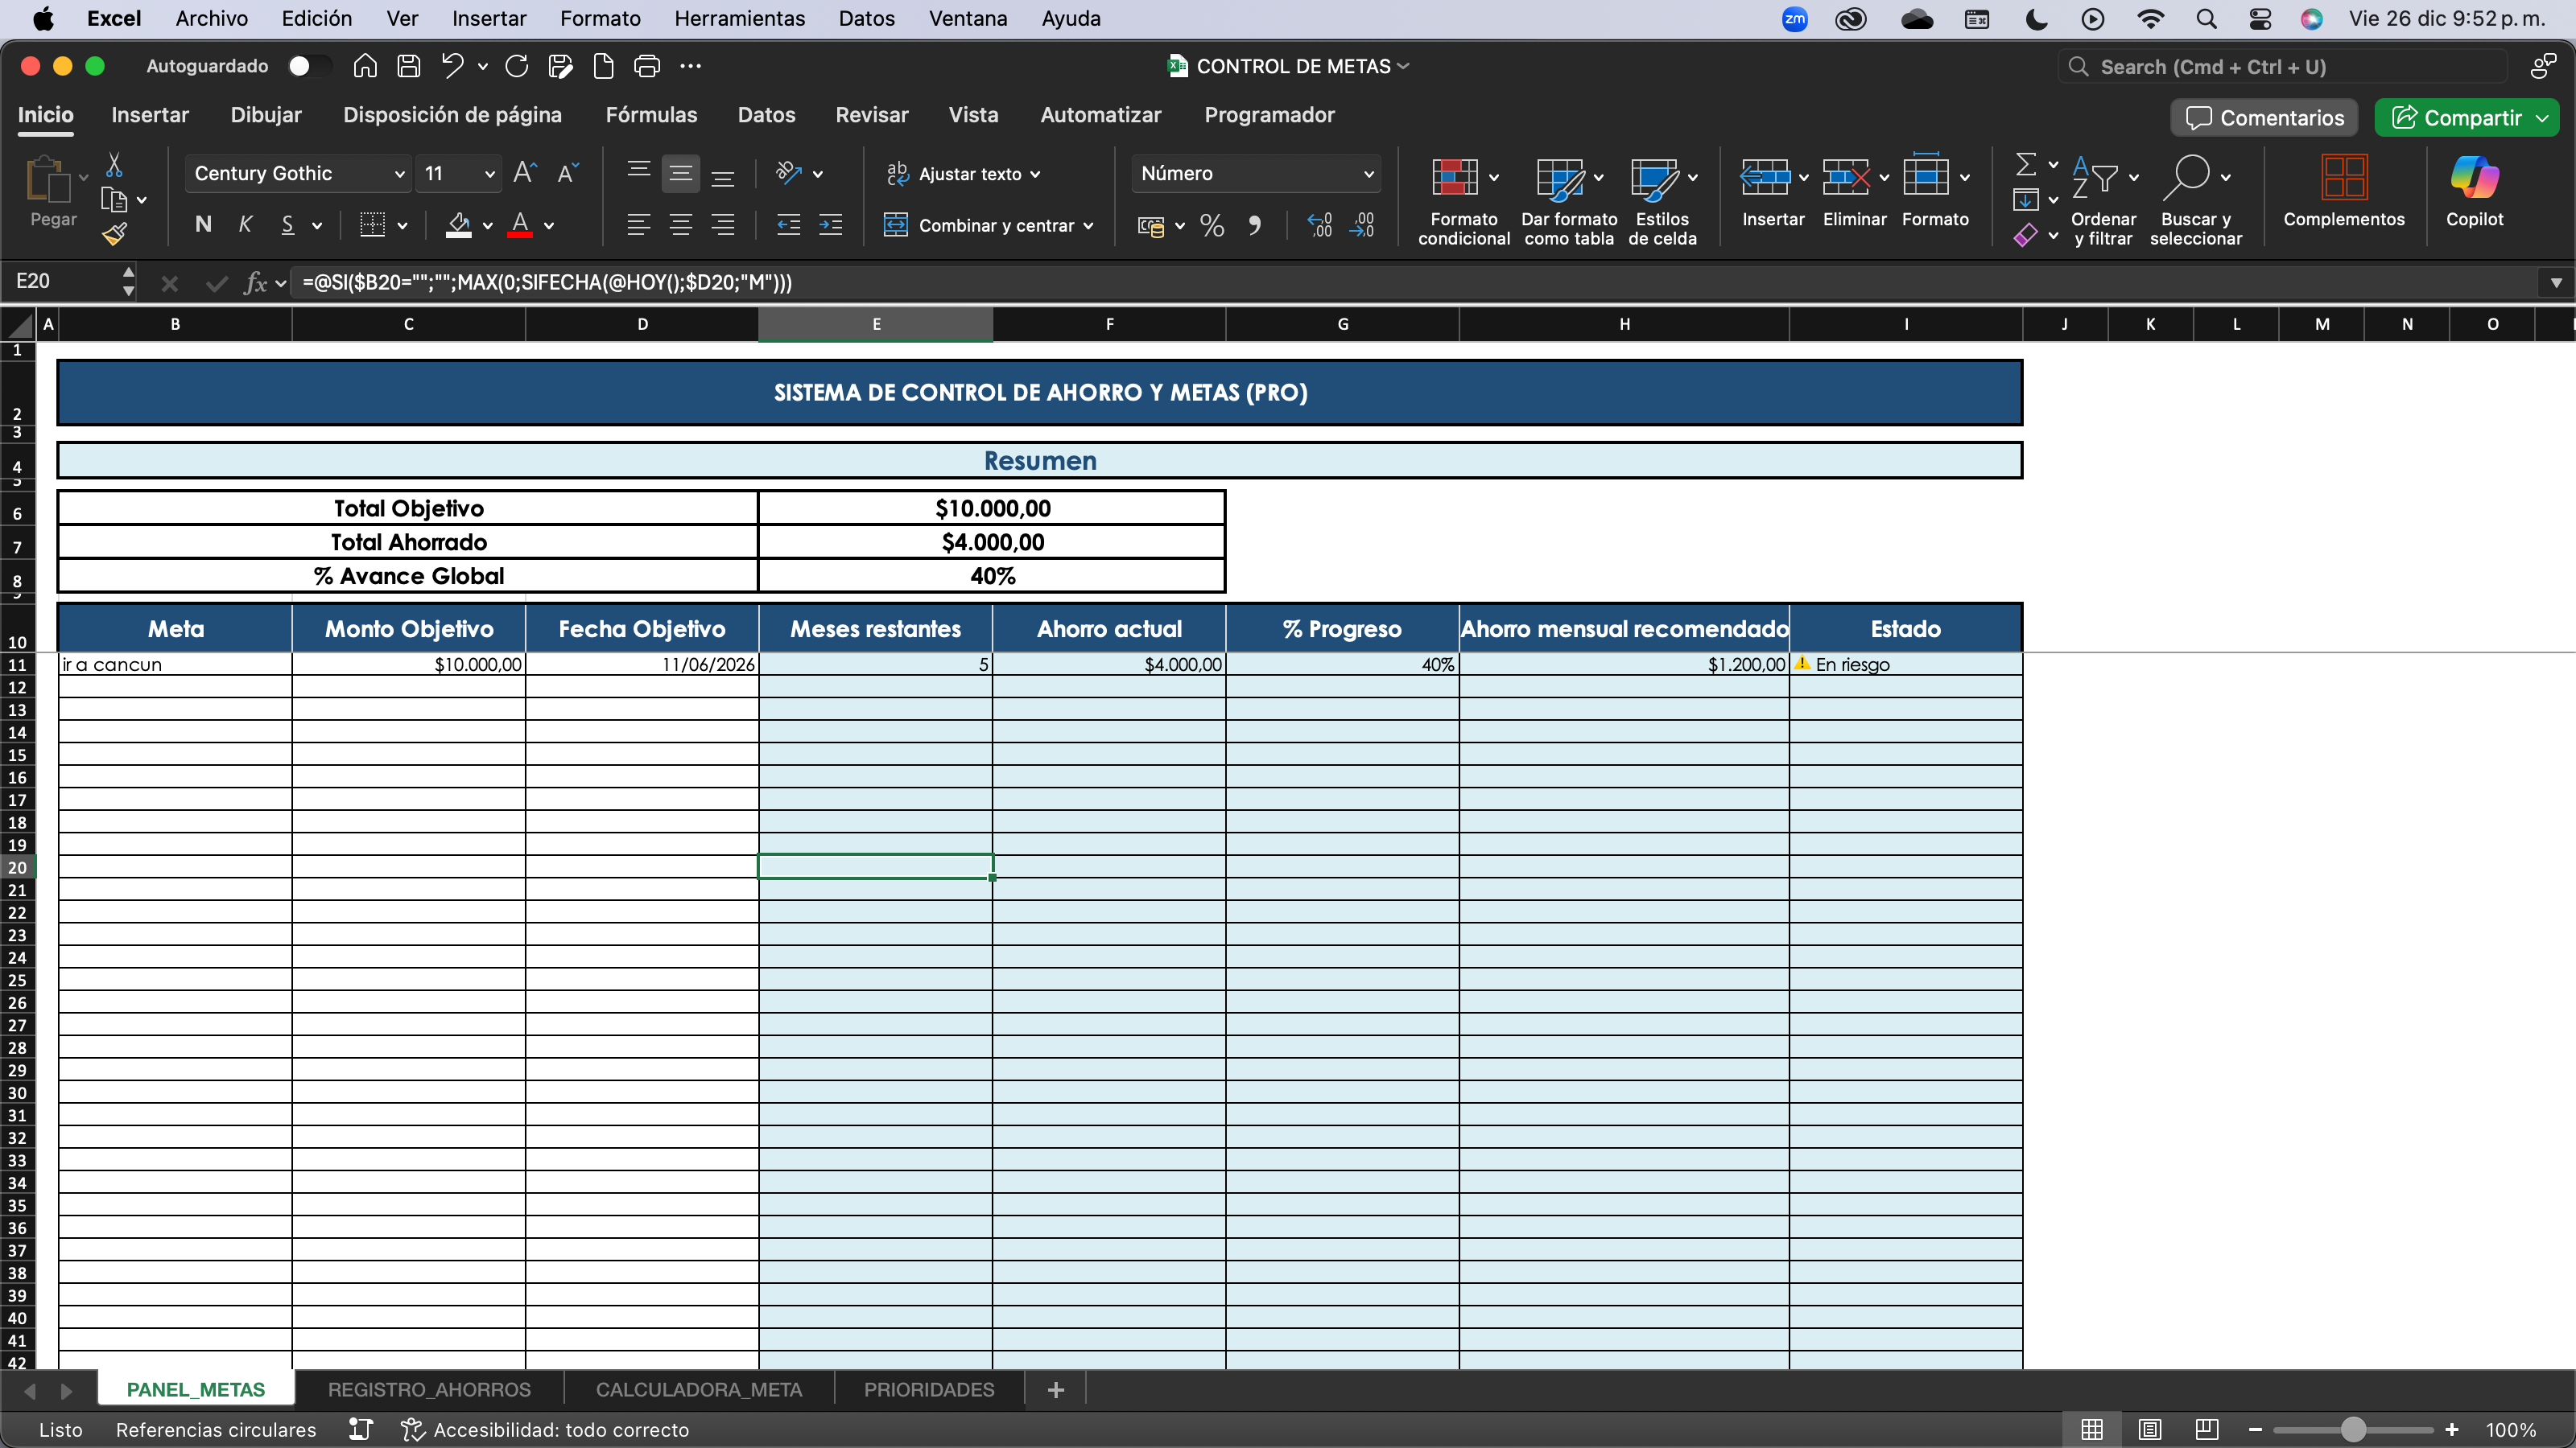Open the Fórmulas ribbon tab
This screenshot has width=2576, height=1448.
click(x=651, y=115)
